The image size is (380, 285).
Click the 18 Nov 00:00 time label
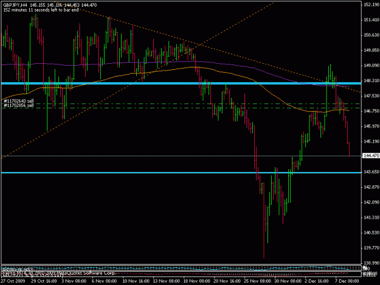[196, 281]
